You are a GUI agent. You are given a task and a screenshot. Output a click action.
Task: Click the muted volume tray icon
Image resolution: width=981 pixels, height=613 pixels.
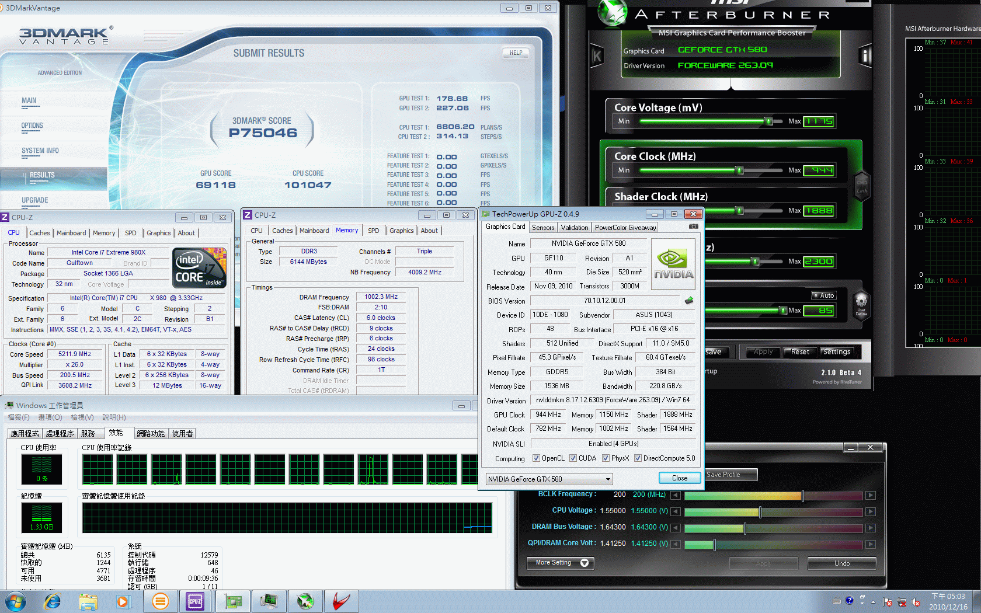click(x=916, y=602)
